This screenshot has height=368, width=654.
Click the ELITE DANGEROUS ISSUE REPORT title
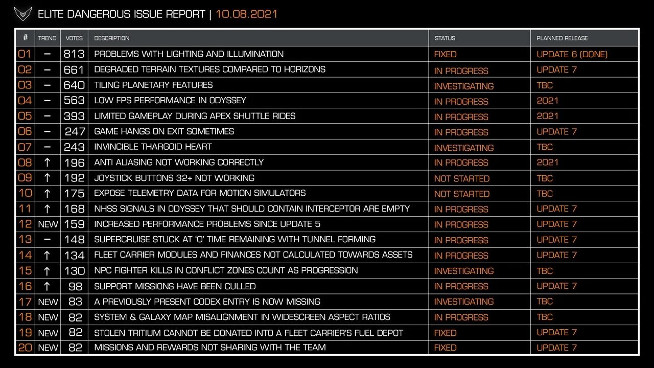(121, 14)
